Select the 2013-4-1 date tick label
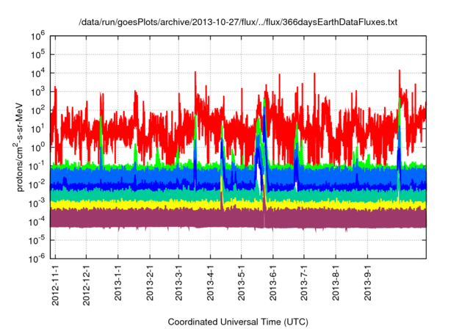 (x=211, y=283)
